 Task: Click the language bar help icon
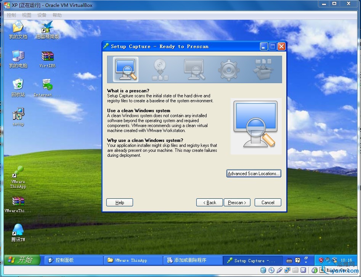(x=298, y=261)
